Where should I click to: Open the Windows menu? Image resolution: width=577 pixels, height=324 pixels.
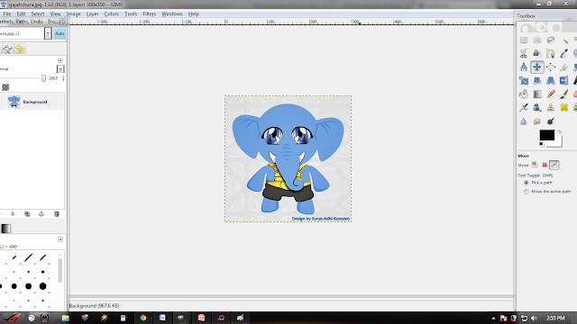pos(172,14)
